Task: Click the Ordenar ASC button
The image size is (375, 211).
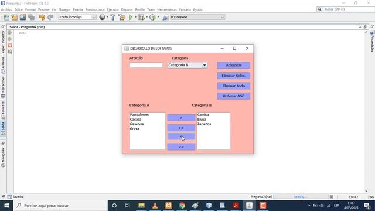Action: point(234,96)
